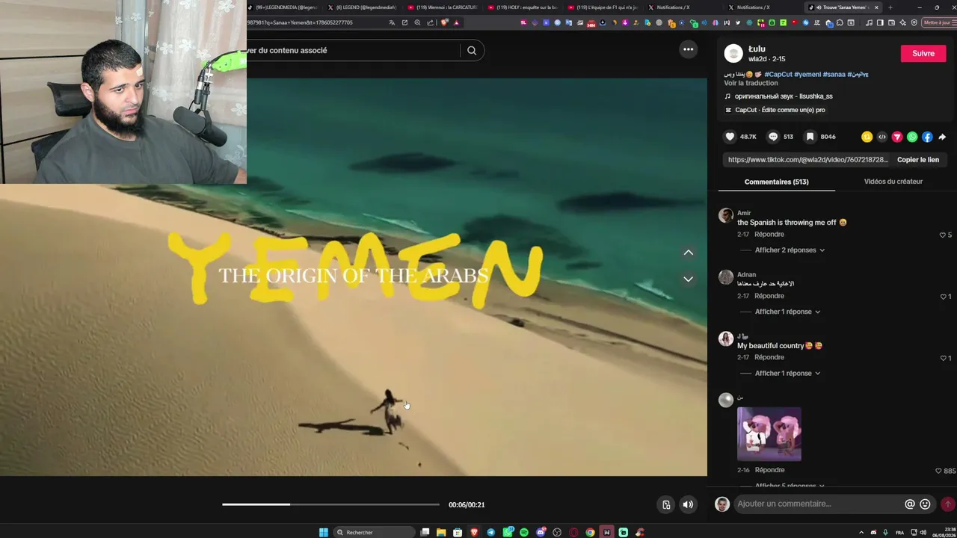Mute the video with the speaker icon
This screenshot has width=957, height=538.
point(688,504)
